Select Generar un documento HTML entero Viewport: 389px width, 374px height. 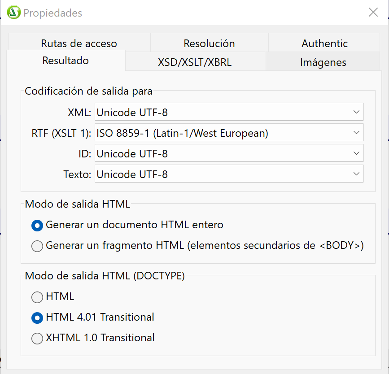[37, 225]
